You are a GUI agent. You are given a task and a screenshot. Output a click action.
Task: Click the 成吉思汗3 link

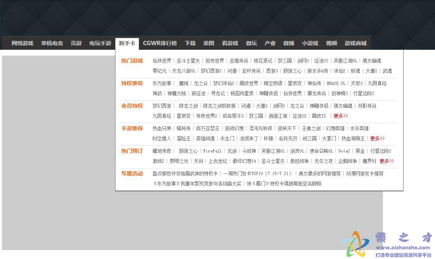pos(233,116)
